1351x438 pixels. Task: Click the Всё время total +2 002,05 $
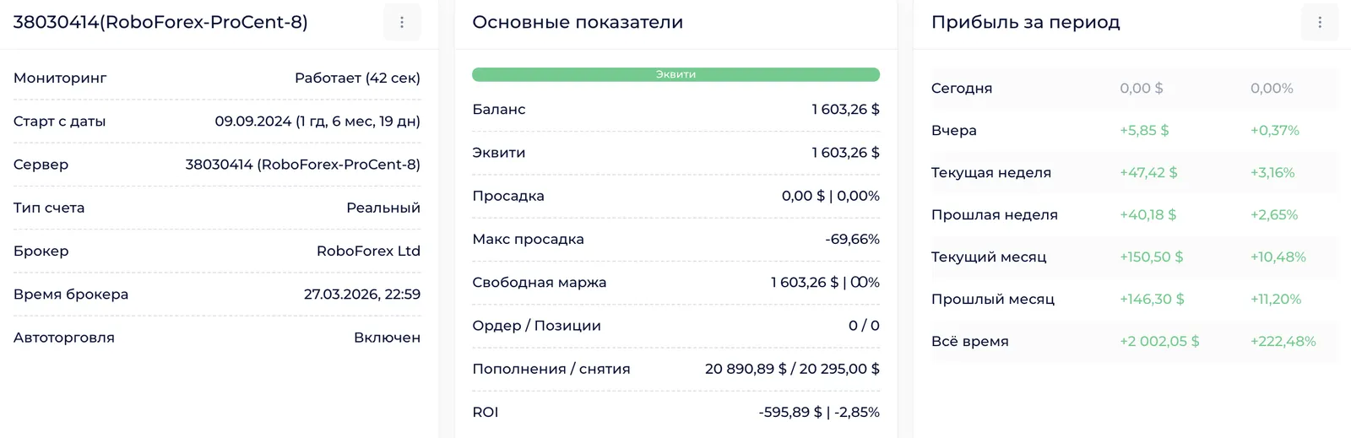click(x=1159, y=342)
